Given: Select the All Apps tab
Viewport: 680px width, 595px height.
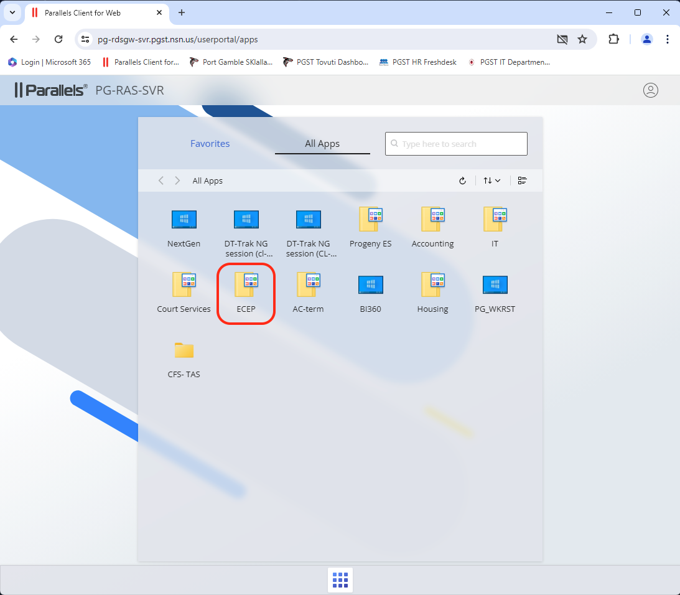Looking at the screenshot, I should [x=322, y=144].
